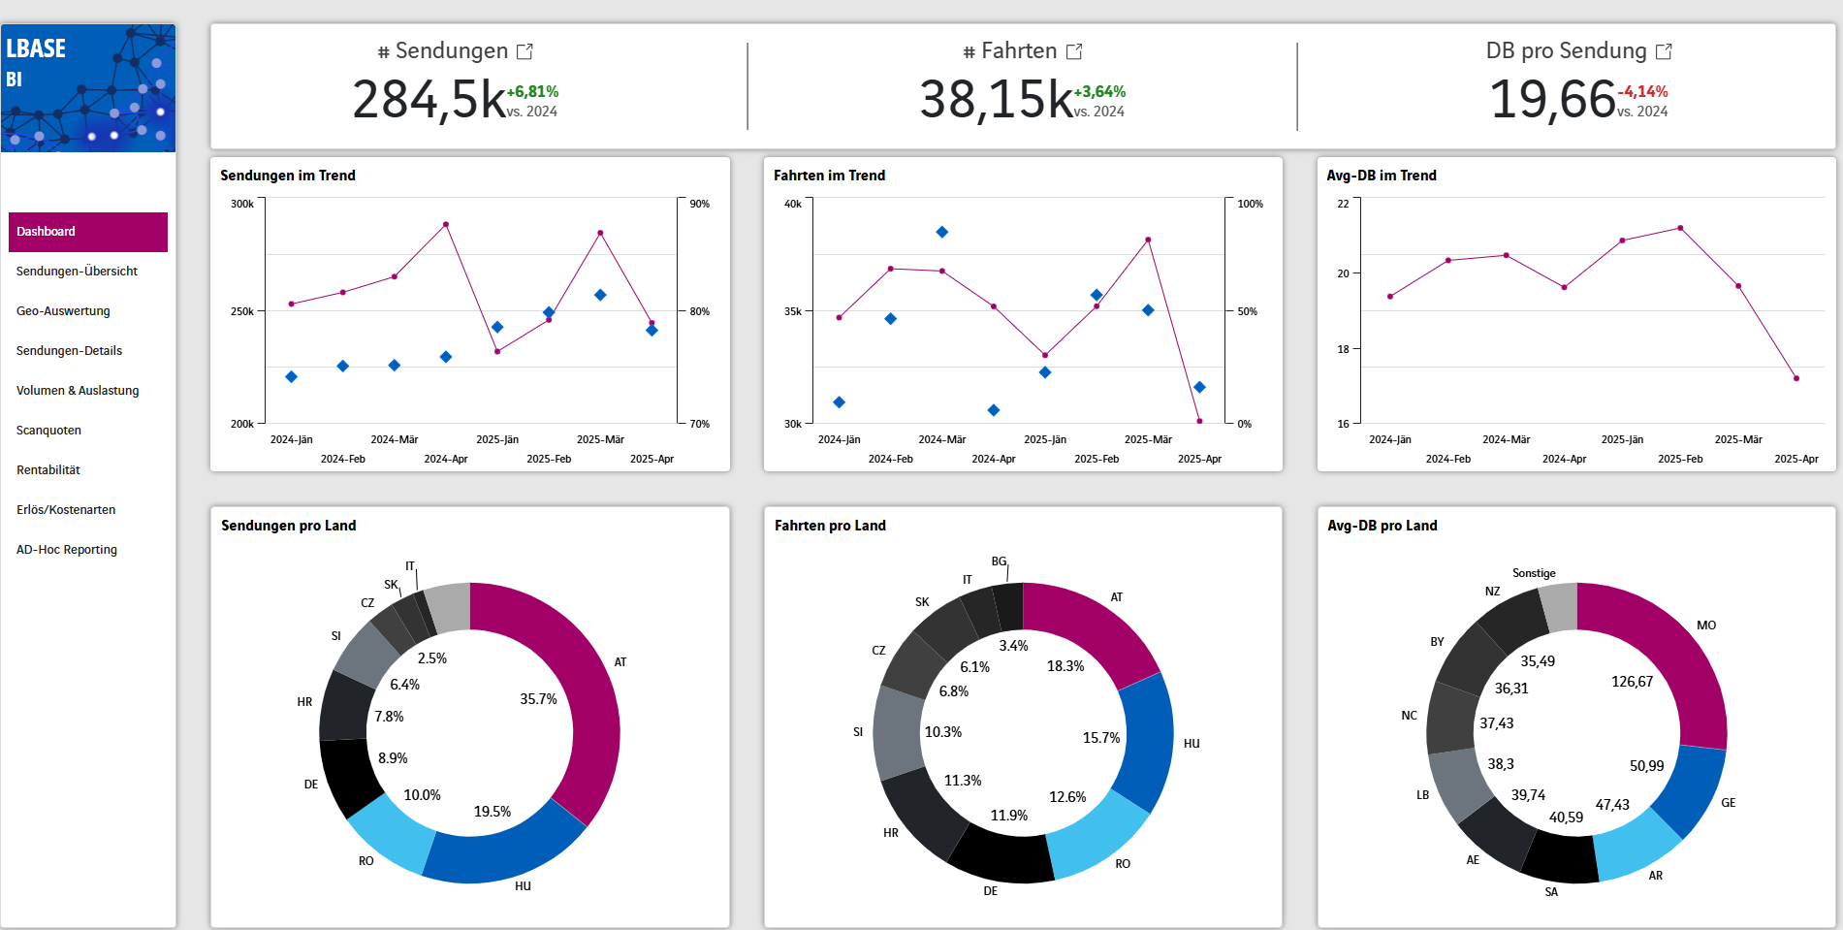
Task: Click 2025-Apr point in Avg-DB im Trend
Action: (x=1796, y=378)
